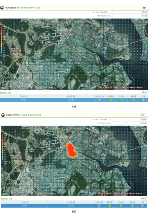Click the 'Scenario List' heading in figure (b)
The width and height of the screenshot is (151, 215).
6,199
